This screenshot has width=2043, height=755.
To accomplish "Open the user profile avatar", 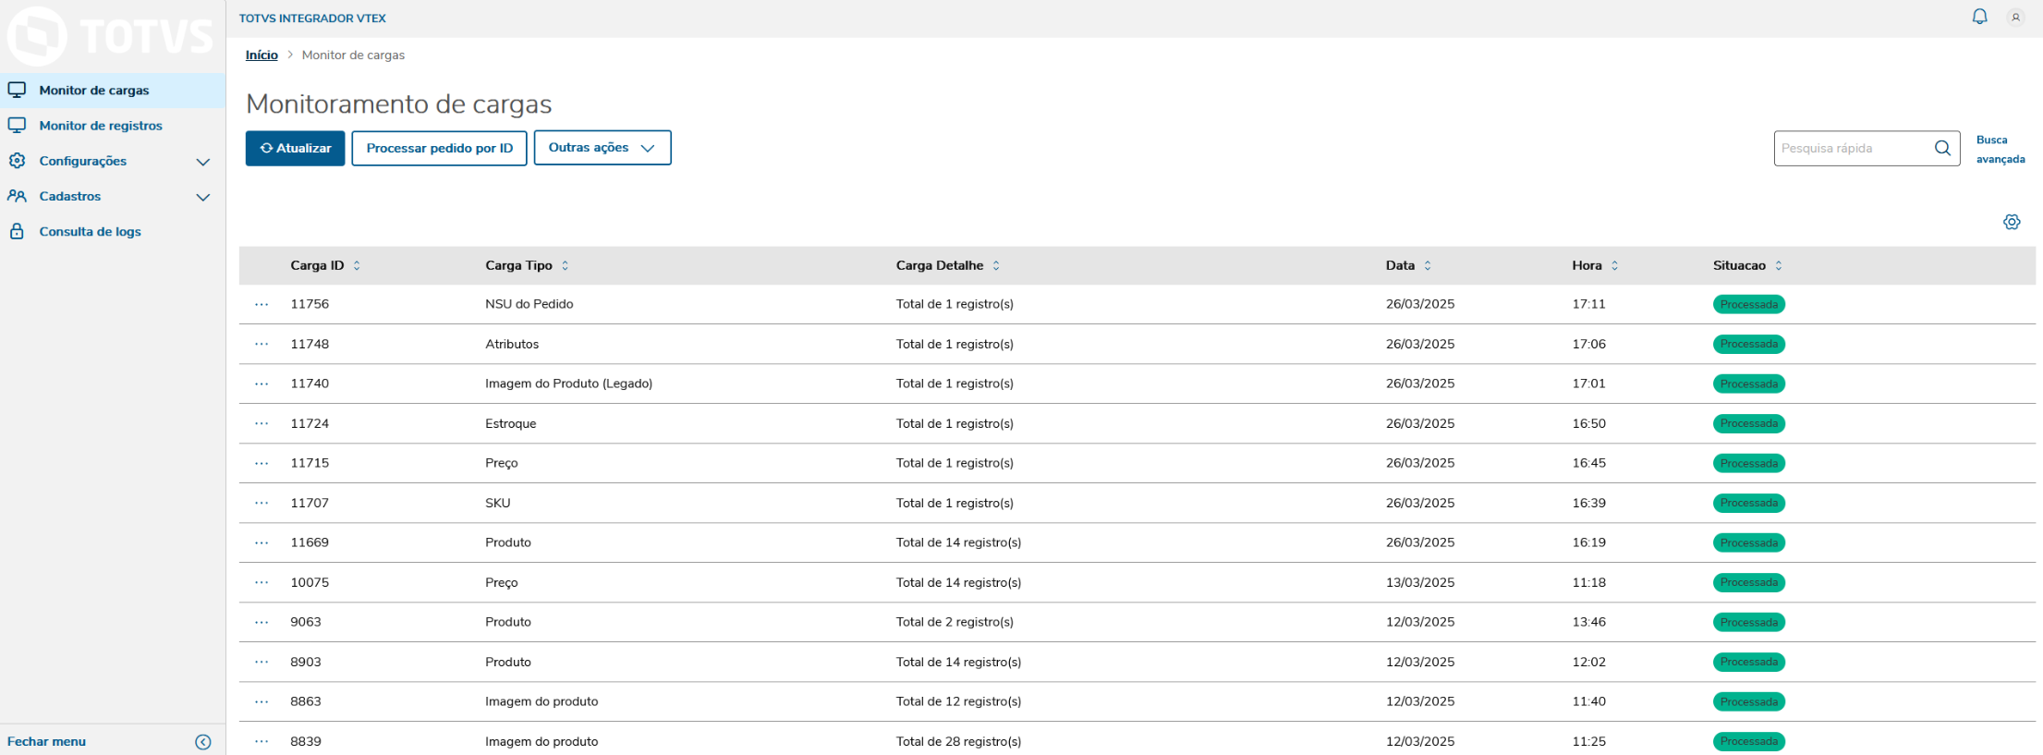I will pyautogui.click(x=2015, y=18).
